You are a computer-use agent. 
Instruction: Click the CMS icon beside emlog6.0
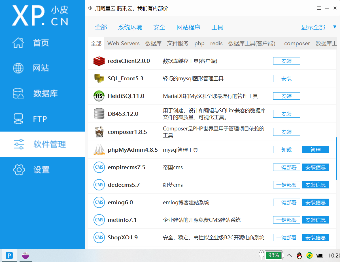99,202
